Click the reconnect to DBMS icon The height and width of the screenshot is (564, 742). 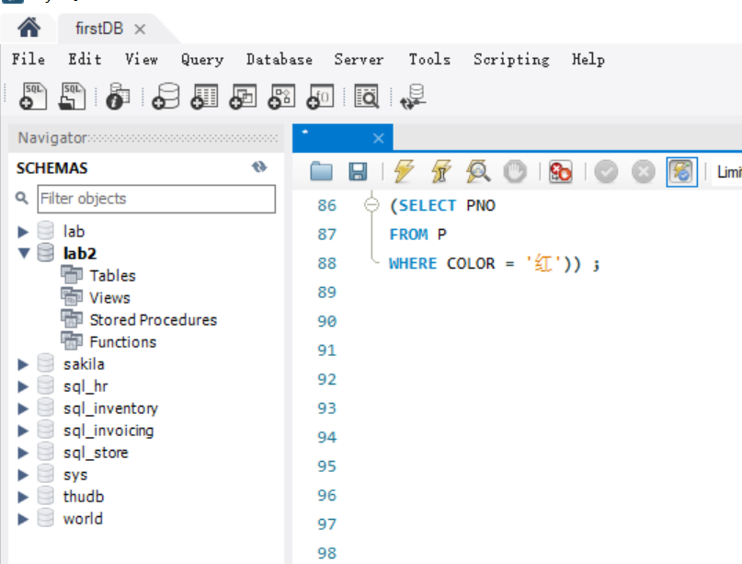click(413, 97)
